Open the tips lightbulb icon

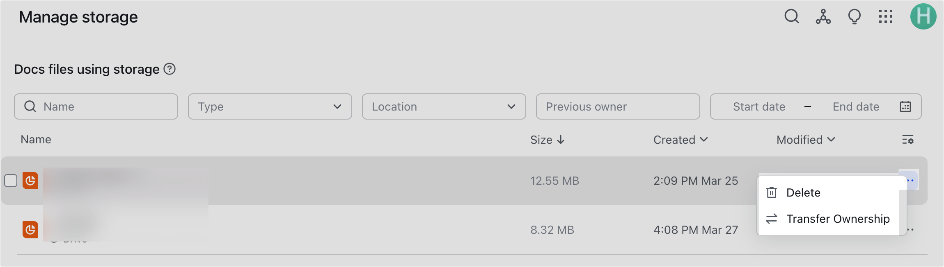pyautogui.click(x=854, y=17)
